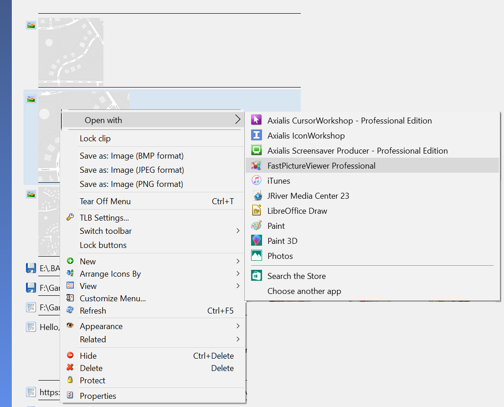Choose Tear Off Menu entry
This screenshot has height=407, width=504.
click(105, 201)
